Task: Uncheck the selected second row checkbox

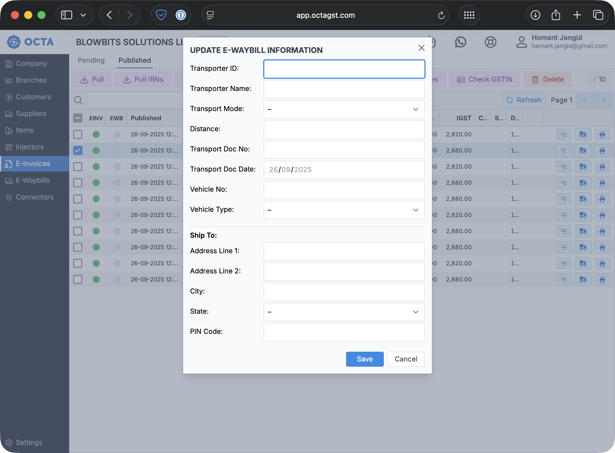Action: click(78, 151)
